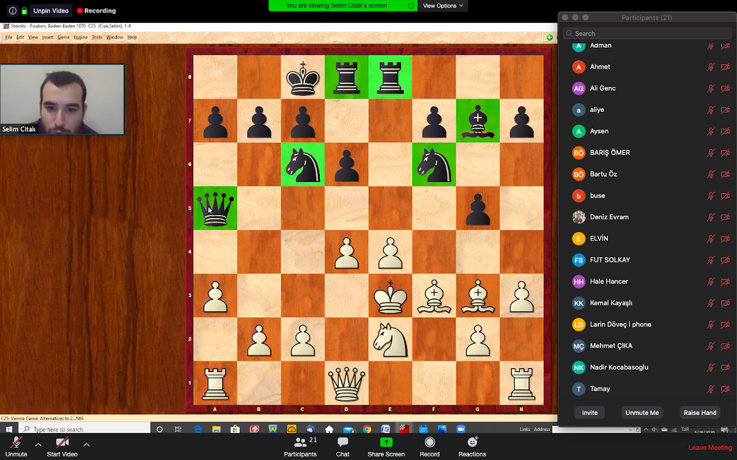Open the Reactions emoji menu
Image resolution: width=737 pixels, height=460 pixels.
472,443
